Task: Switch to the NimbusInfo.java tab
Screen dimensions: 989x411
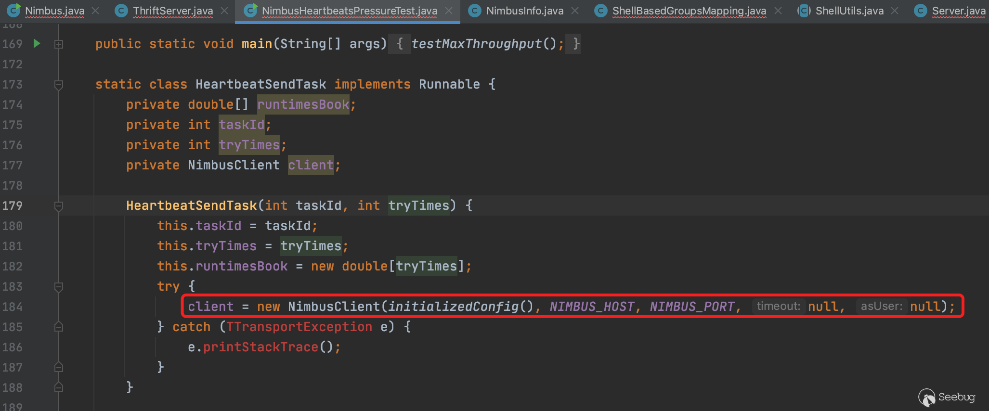Action: (x=525, y=11)
